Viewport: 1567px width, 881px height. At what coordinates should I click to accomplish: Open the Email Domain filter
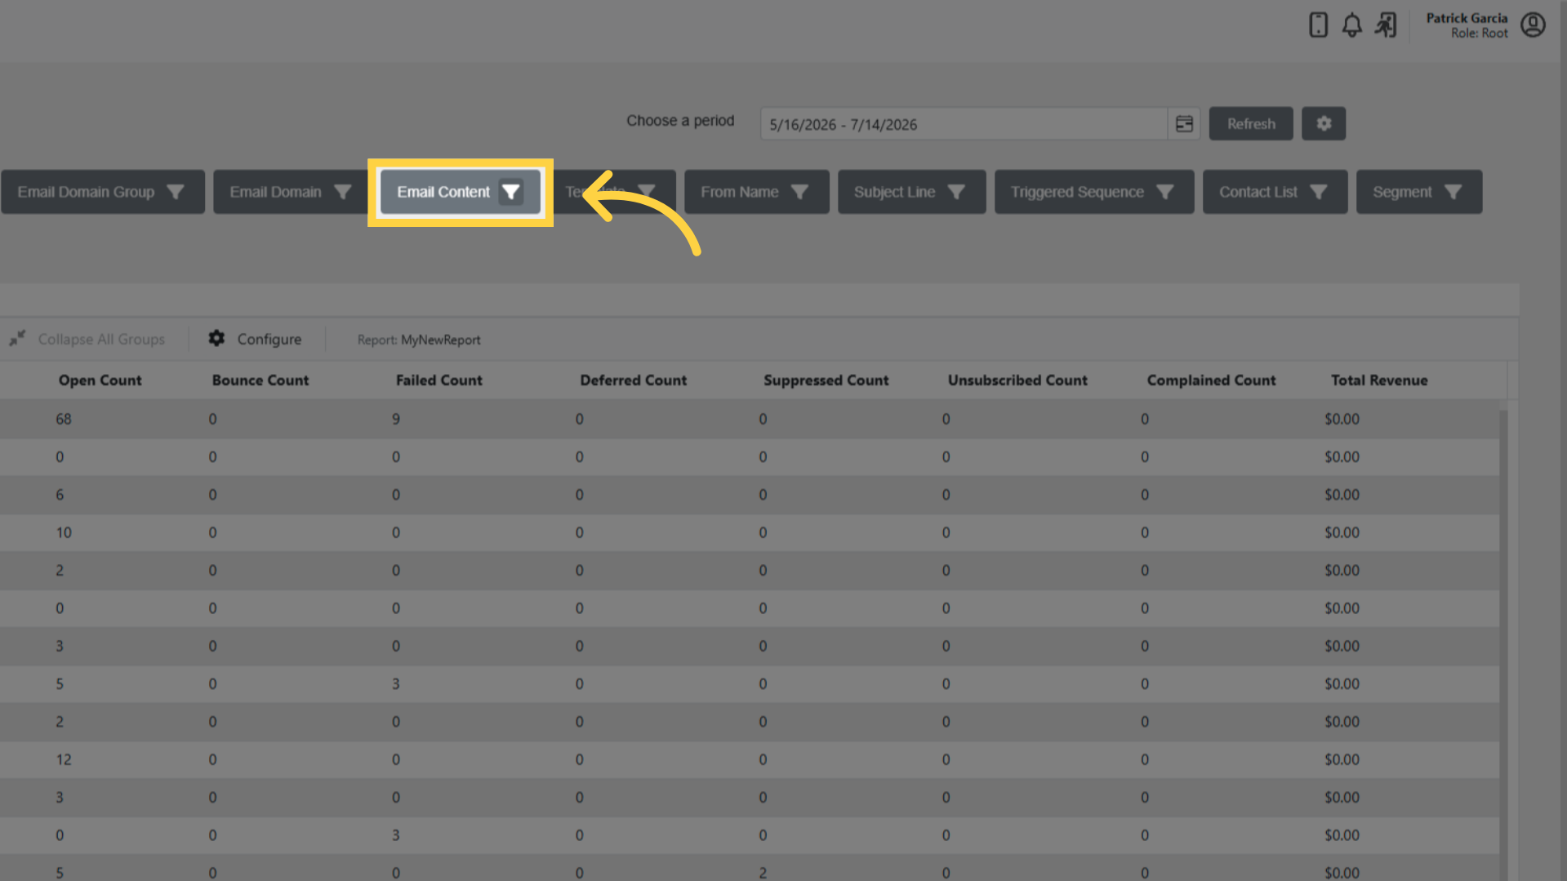pos(290,192)
